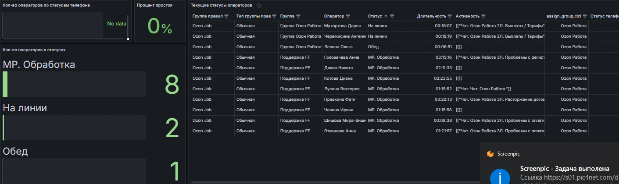The width and height of the screenshot is (619, 184).
Task: Click the value 1 for Обед
Action: tap(175, 171)
